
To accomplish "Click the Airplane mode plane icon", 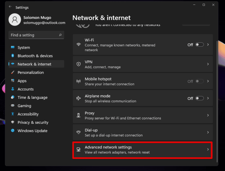I will [x=79, y=98].
